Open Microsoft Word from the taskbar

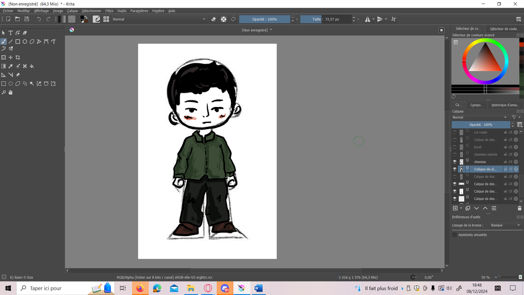click(x=258, y=288)
